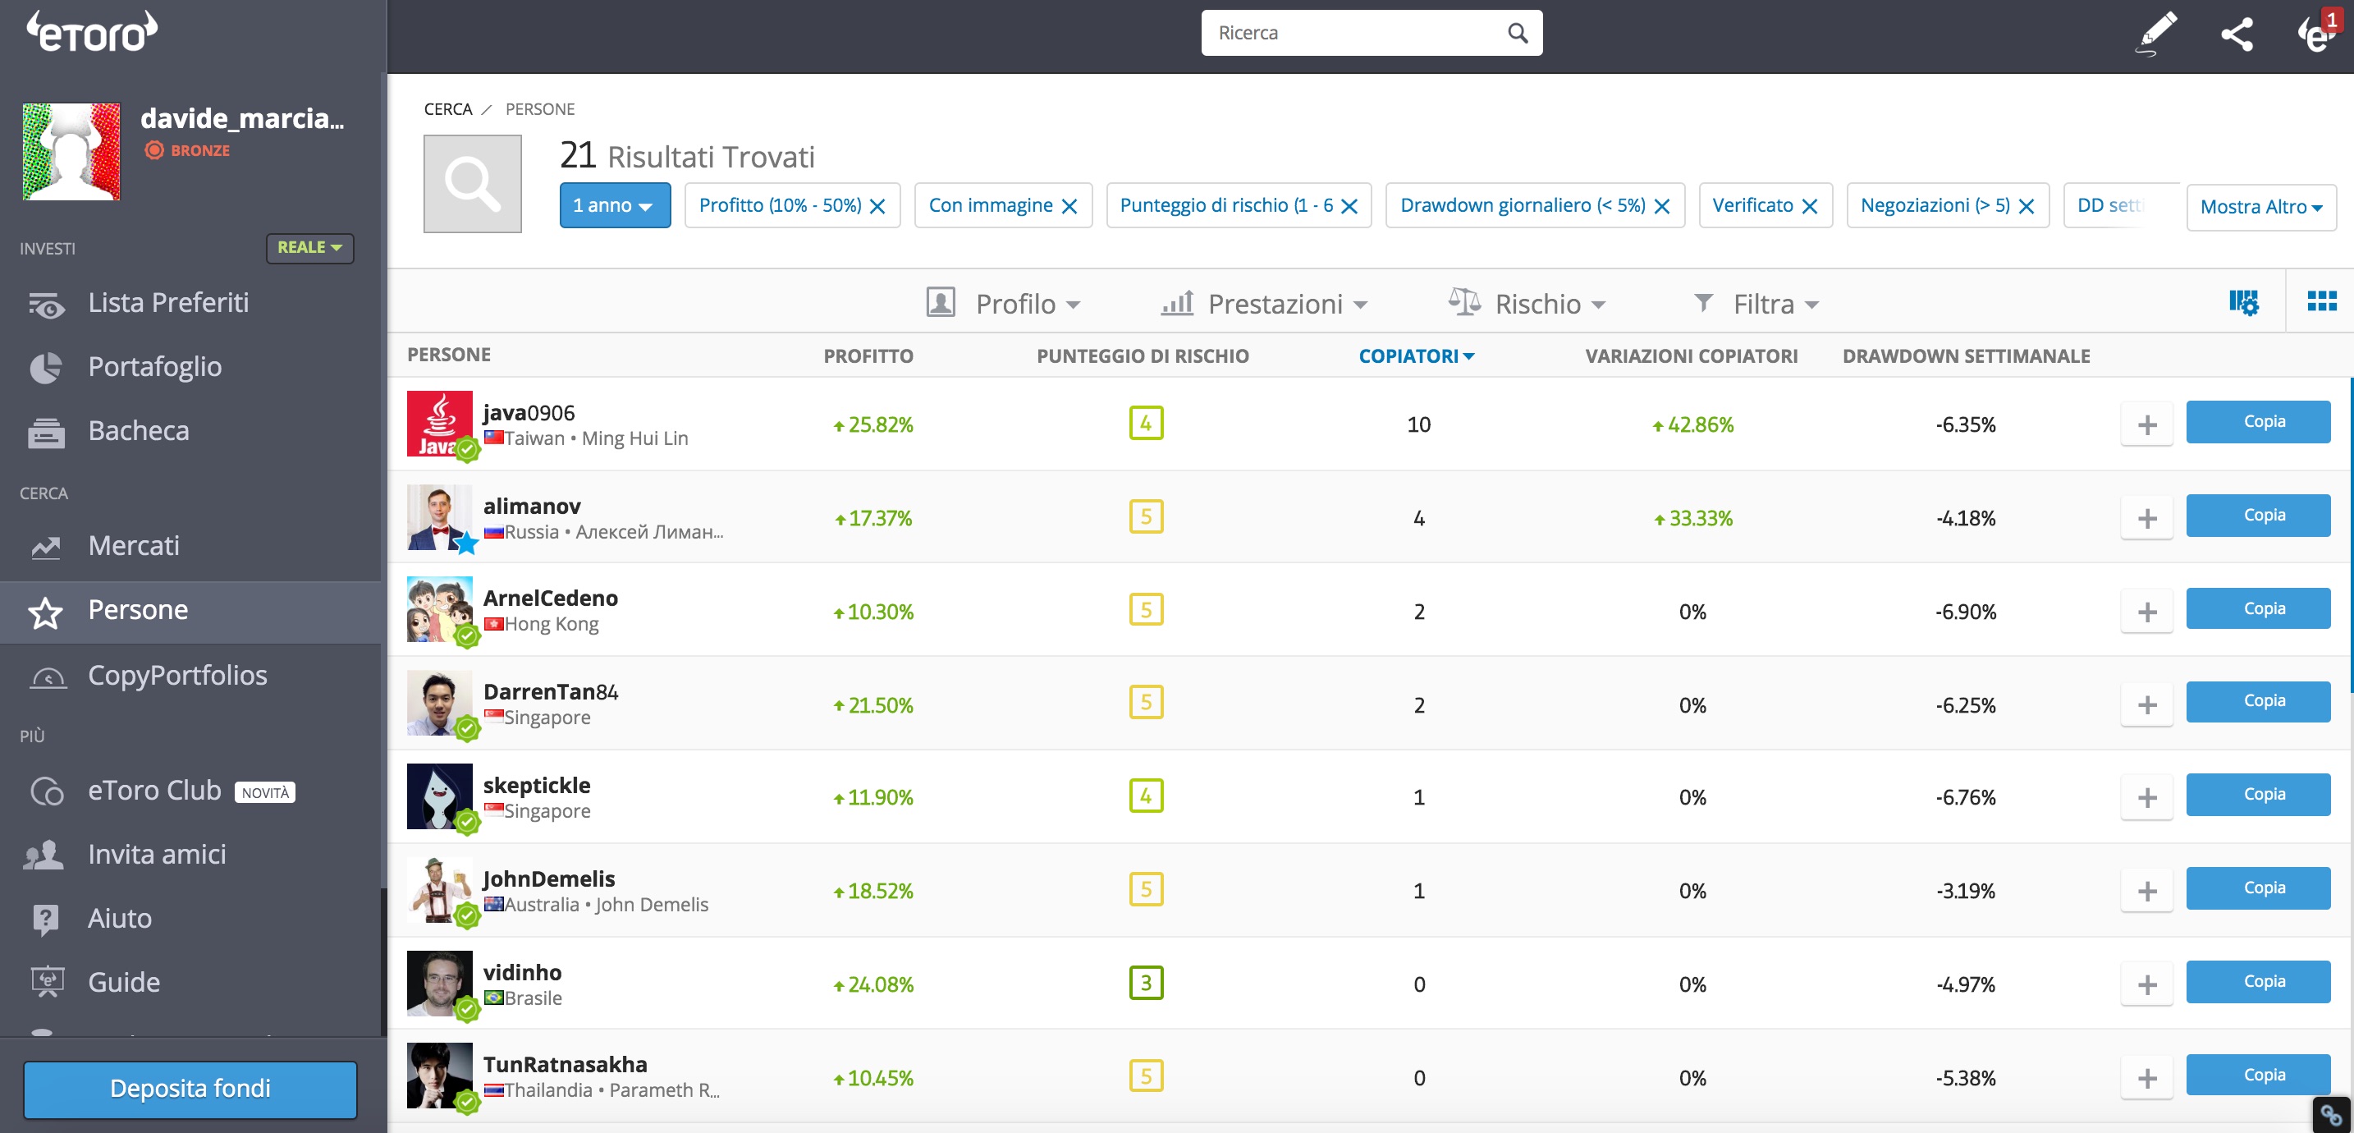Image resolution: width=2354 pixels, height=1133 pixels.
Task: Go to Mercati section
Action: point(135,546)
